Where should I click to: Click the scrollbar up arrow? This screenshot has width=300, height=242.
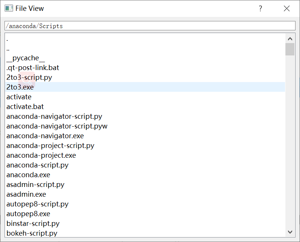point(290,39)
